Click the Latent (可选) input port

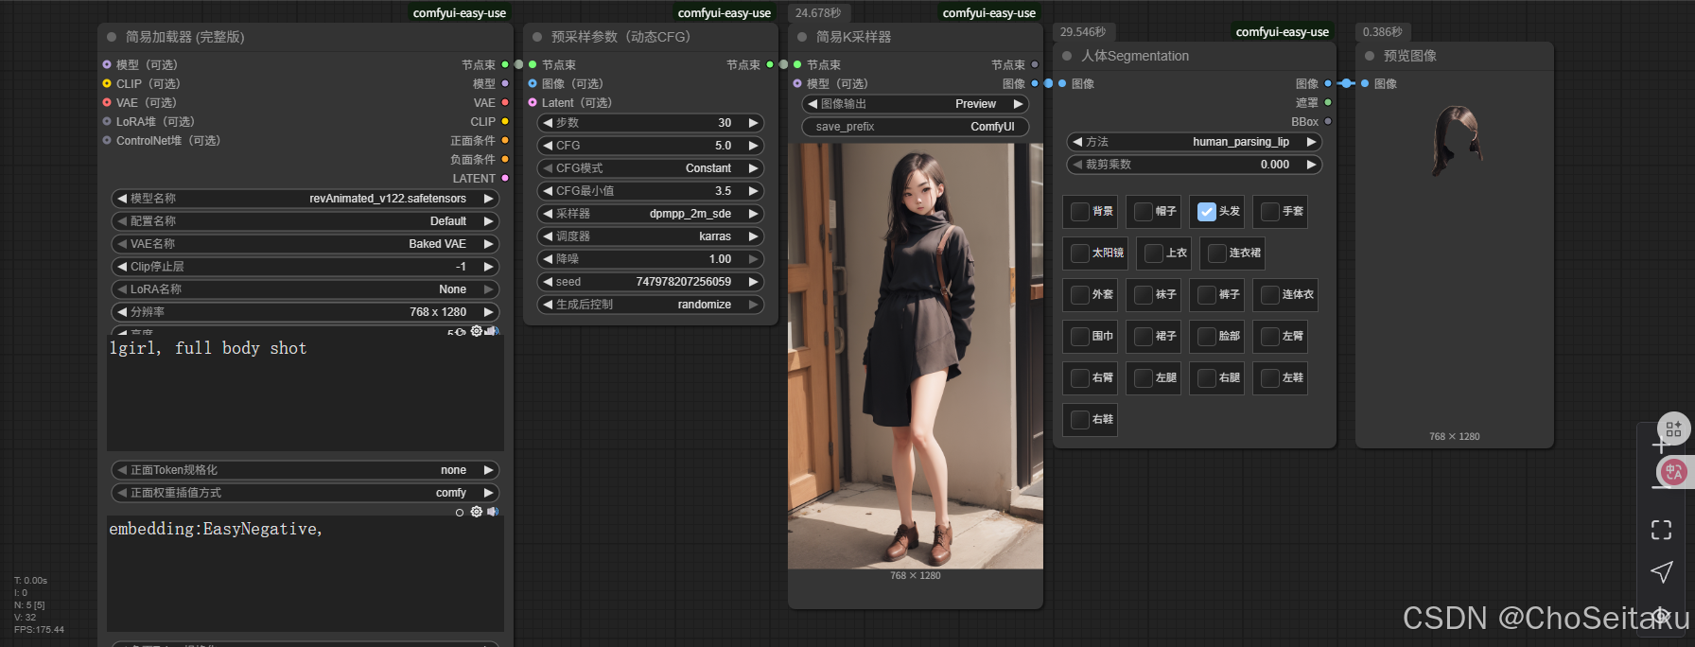click(x=533, y=102)
